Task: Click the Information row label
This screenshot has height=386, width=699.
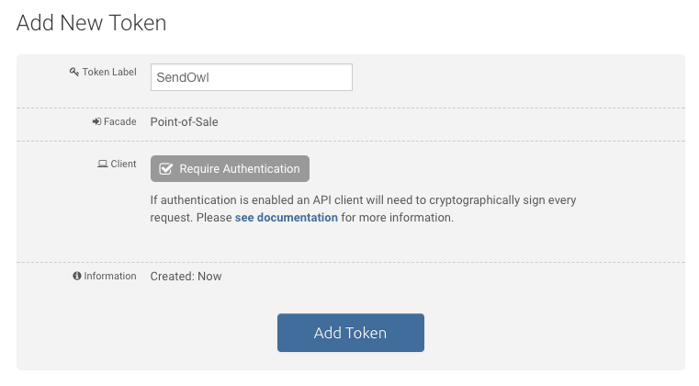Action: (x=111, y=276)
